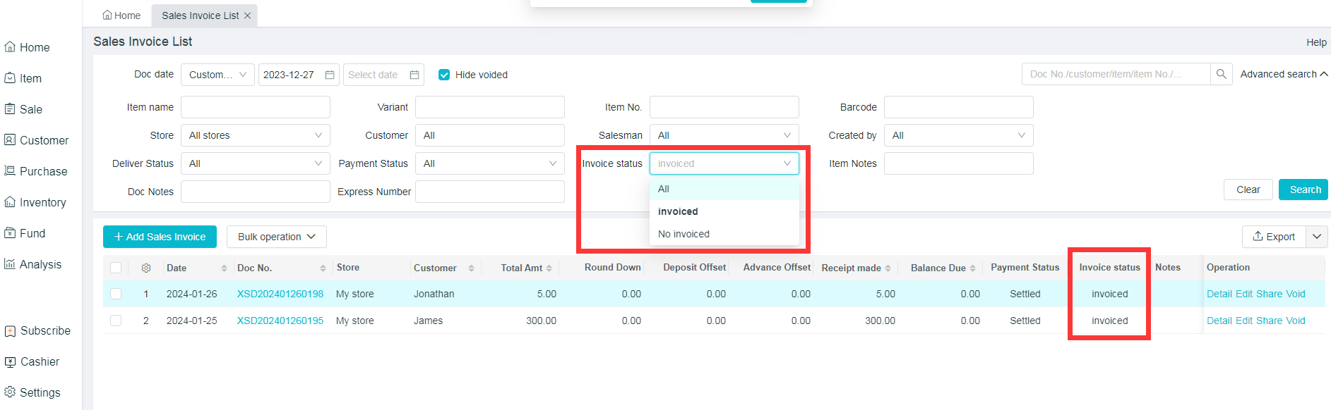
Task: Choose No invoiced from status list
Action: [x=684, y=234]
